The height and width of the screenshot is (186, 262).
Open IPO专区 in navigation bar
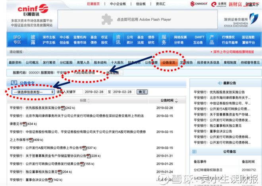(x=17, y=40)
